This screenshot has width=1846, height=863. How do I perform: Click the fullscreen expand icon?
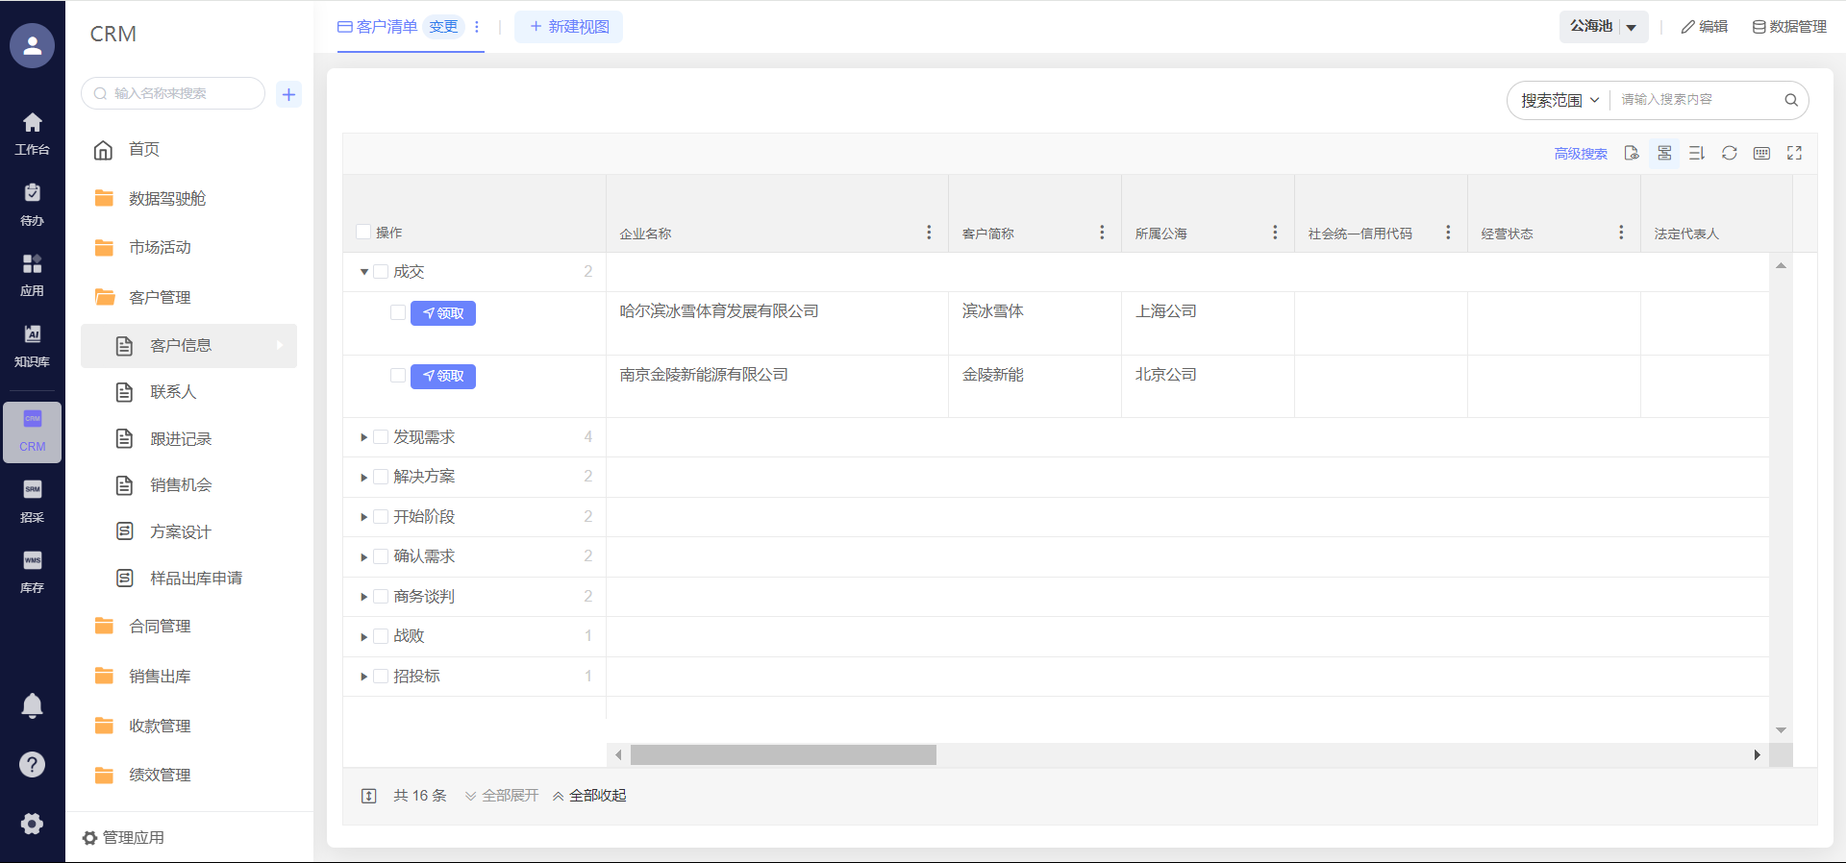(1794, 154)
